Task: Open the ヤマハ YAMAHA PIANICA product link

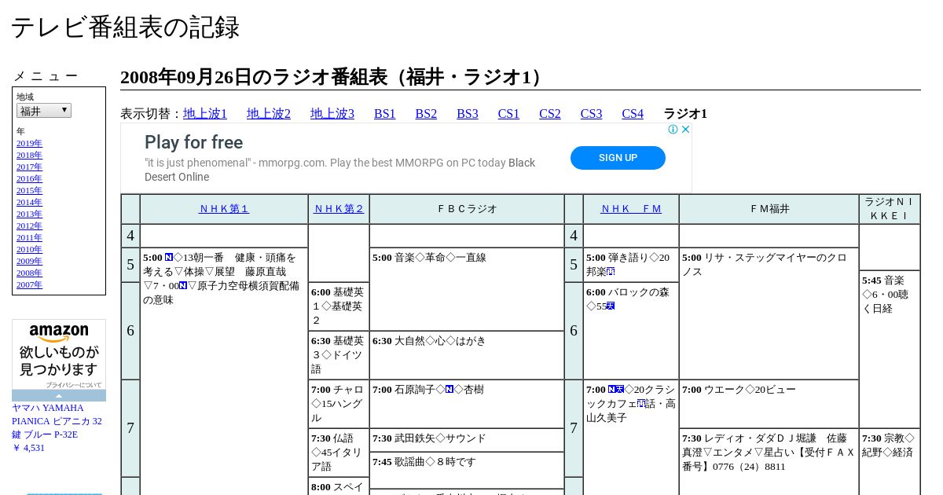Action: [x=57, y=420]
